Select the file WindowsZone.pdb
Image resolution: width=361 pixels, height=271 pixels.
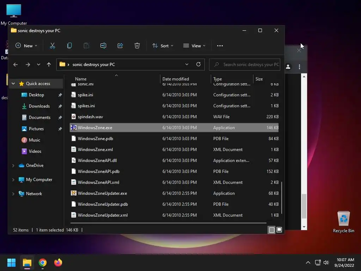click(174, 138)
